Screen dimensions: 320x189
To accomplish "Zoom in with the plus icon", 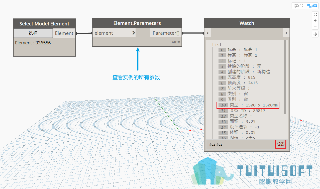I will [315, 20].
